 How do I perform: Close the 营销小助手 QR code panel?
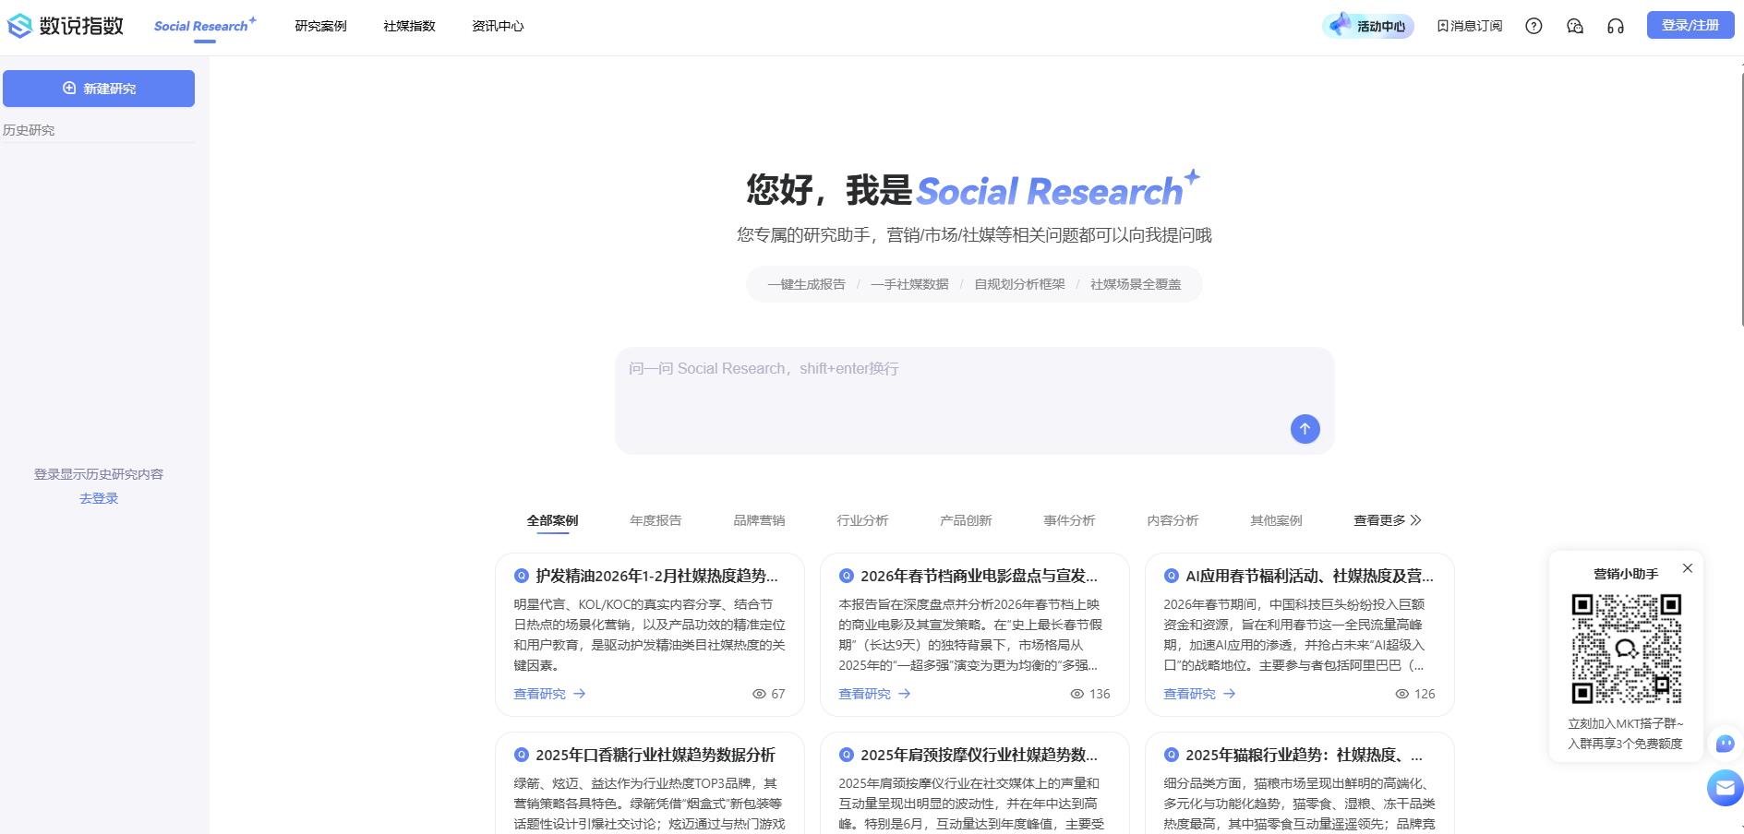point(1689,567)
